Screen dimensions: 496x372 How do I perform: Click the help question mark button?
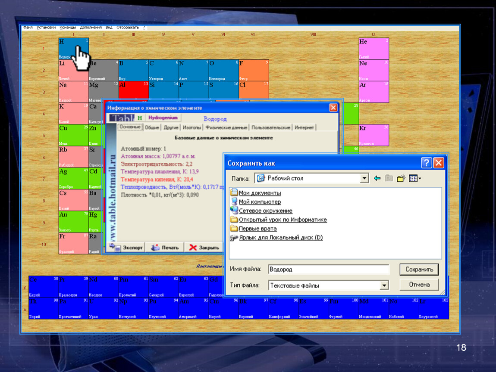tap(426, 163)
